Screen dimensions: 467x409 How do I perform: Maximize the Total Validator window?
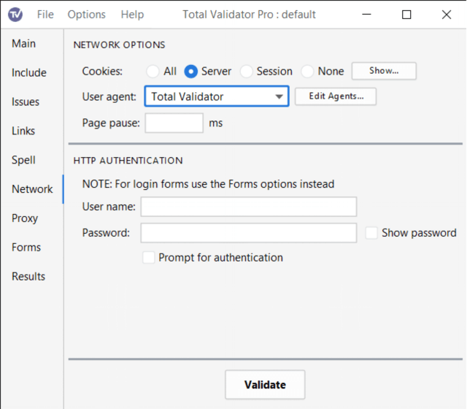[x=406, y=15]
